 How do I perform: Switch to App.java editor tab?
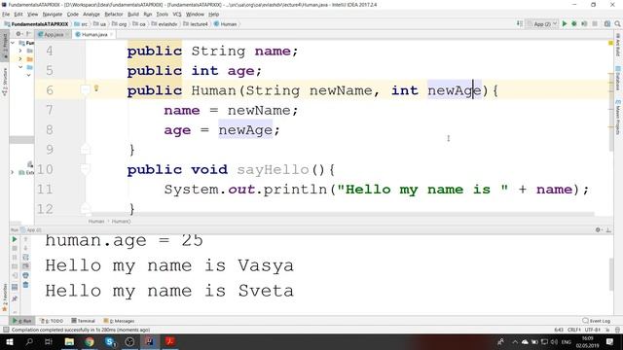tap(54, 35)
